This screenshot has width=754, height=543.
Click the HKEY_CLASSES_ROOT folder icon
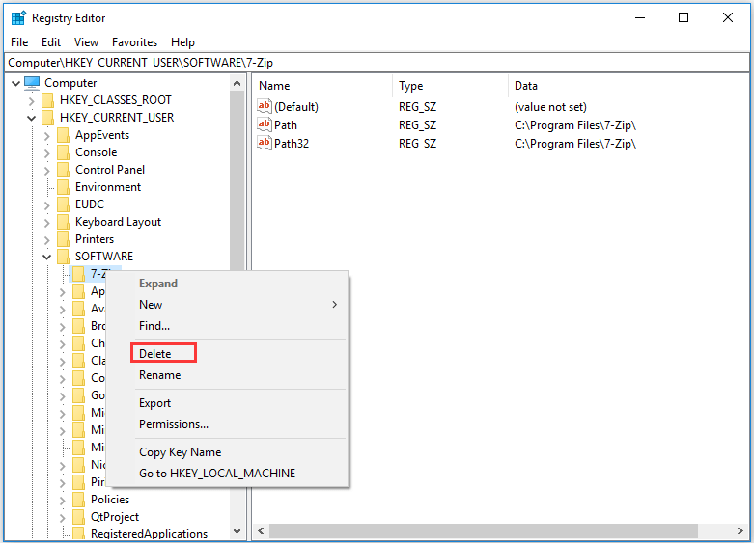click(47, 100)
